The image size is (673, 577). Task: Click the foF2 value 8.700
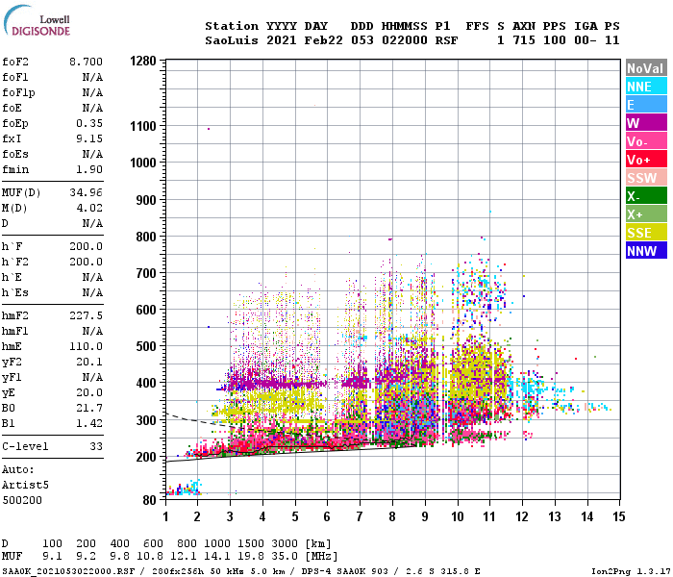tap(87, 62)
